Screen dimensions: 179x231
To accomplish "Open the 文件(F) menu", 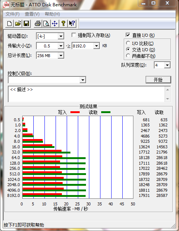I will point(13,14).
